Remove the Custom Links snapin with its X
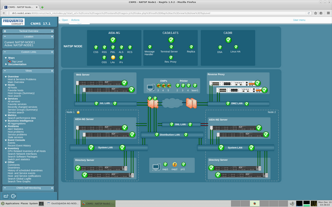This screenshot has width=332, height=207. tap(52, 52)
